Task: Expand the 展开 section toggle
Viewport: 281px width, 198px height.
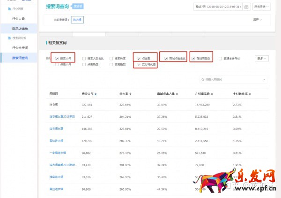Action: pyautogui.click(x=257, y=21)
